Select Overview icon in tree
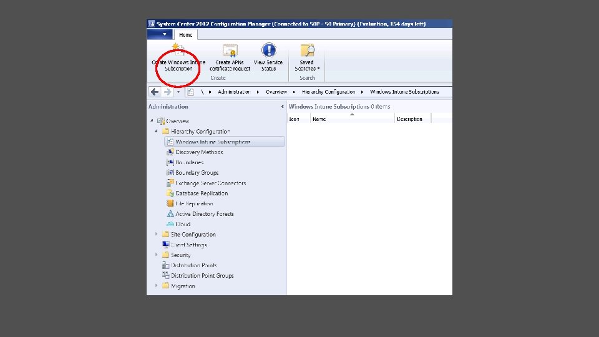599x337 pixels. [x=161, y=121]
